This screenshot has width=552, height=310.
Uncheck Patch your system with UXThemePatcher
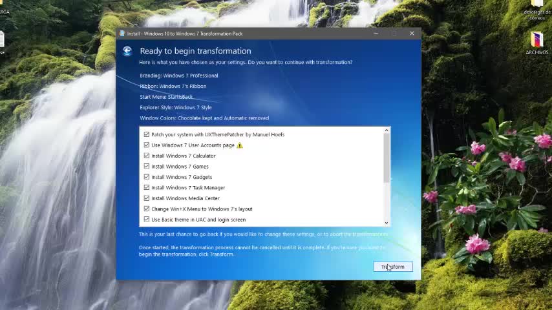(147, 134)
